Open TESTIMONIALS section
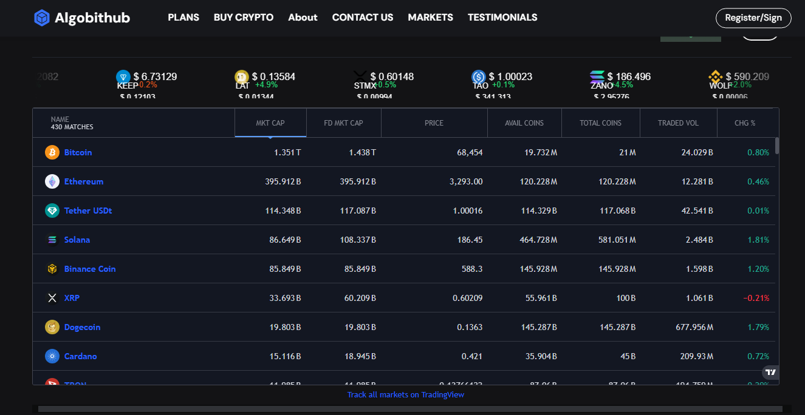 pyautogui.click(x=502, y=18)
